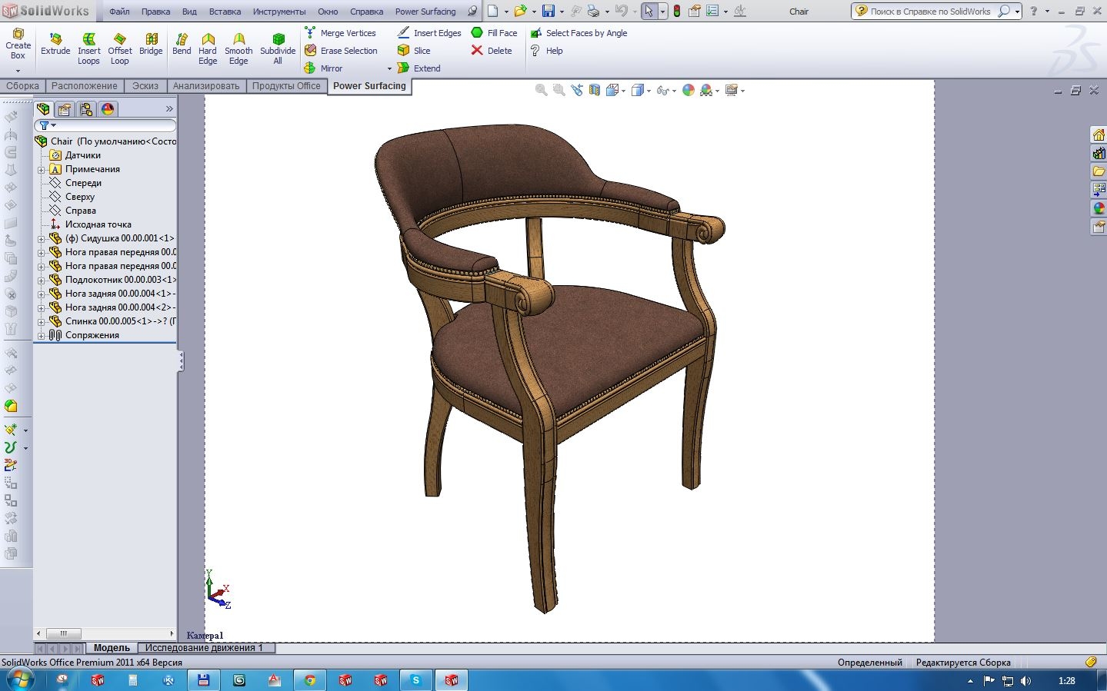Open the Mirror tool dropdown arrow
1107x691 pixels.
[389, 68]
